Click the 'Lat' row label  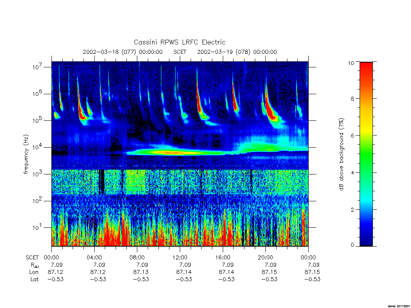[x=35, y=279]
